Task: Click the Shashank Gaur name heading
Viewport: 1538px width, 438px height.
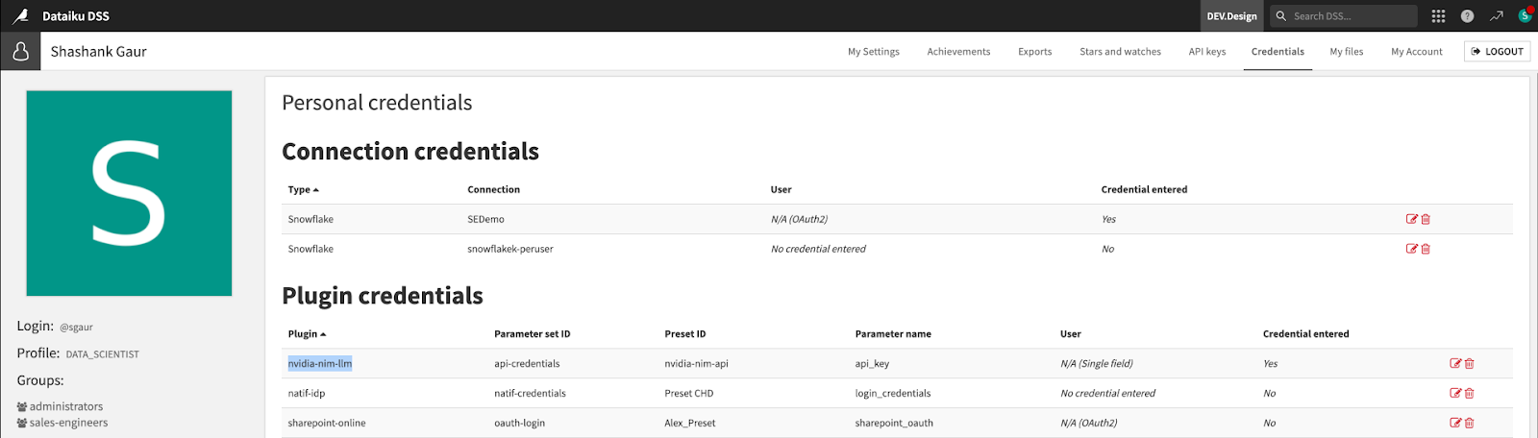Action: (99, 52)
